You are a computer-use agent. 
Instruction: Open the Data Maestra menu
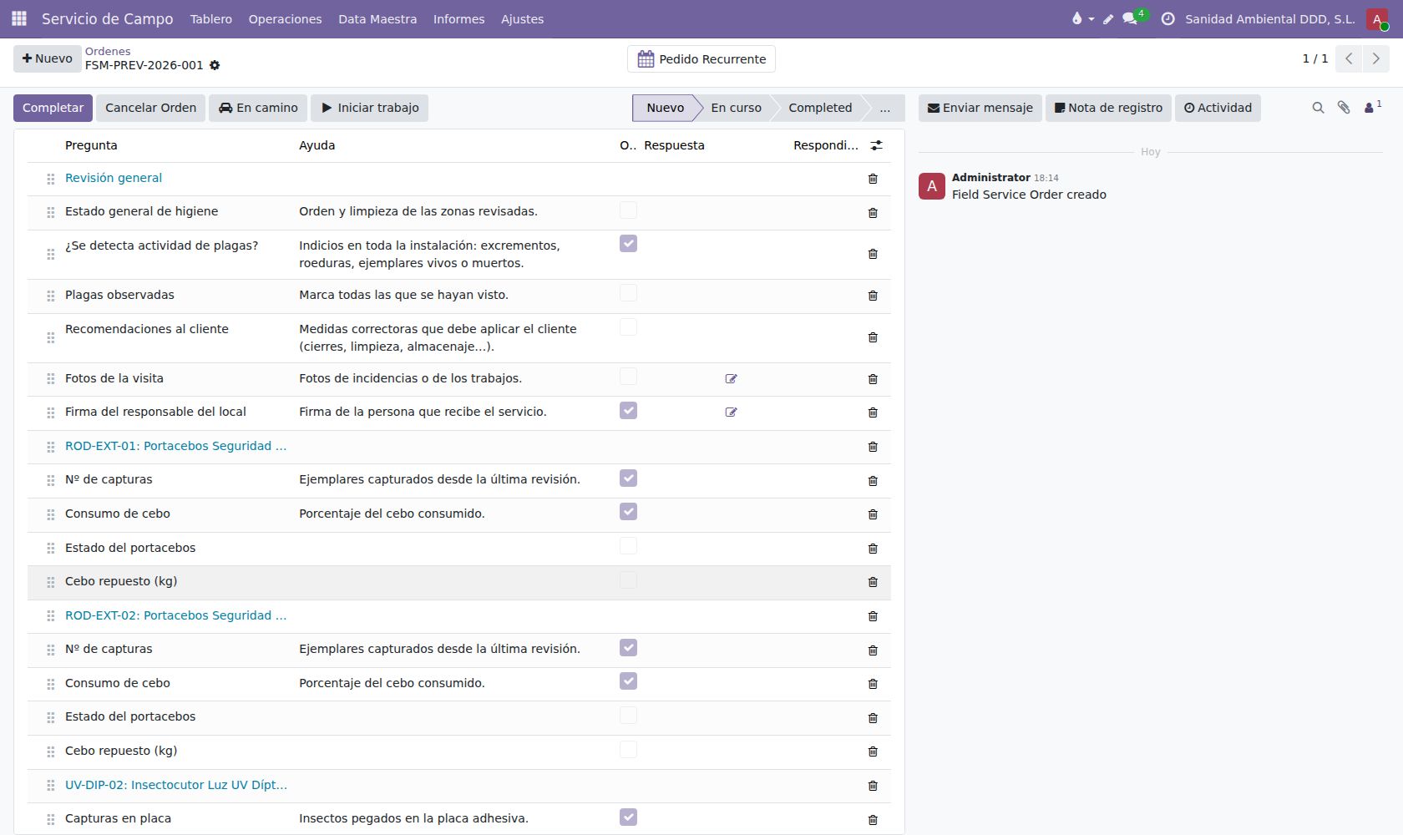click(x=377, y=19)
